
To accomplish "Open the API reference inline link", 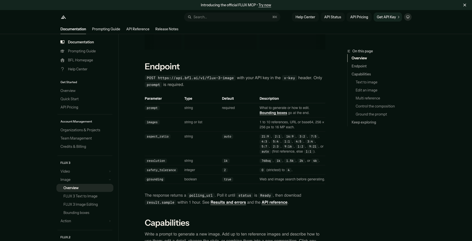I will pyautogui.click(x=274, y=202).
